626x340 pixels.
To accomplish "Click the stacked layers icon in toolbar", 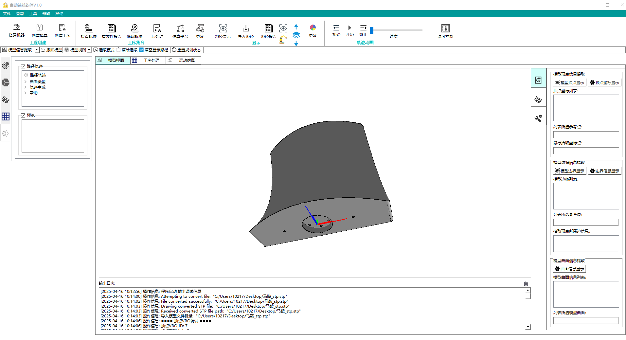I will pyautogui.click(x=296, y=35).
